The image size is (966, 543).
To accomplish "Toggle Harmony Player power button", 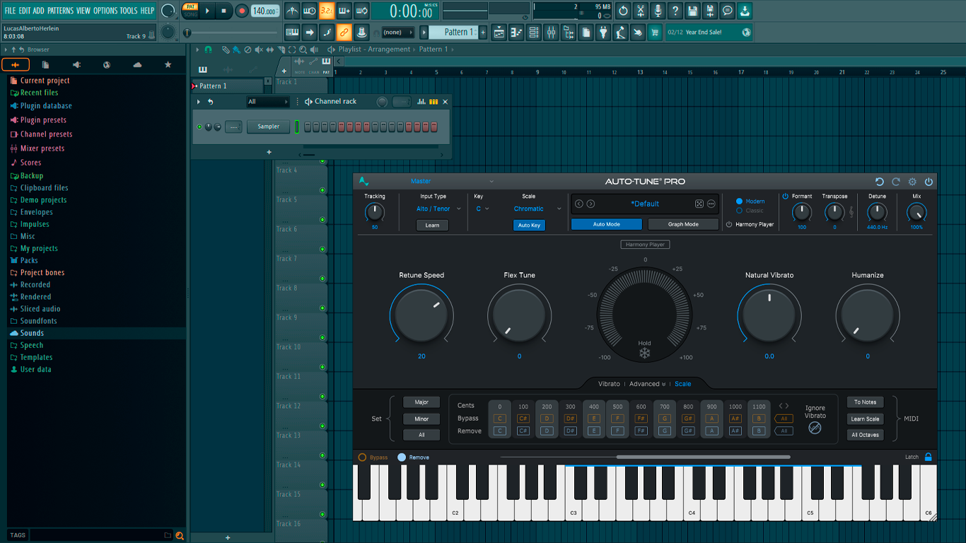I will (x=729, y=225).
